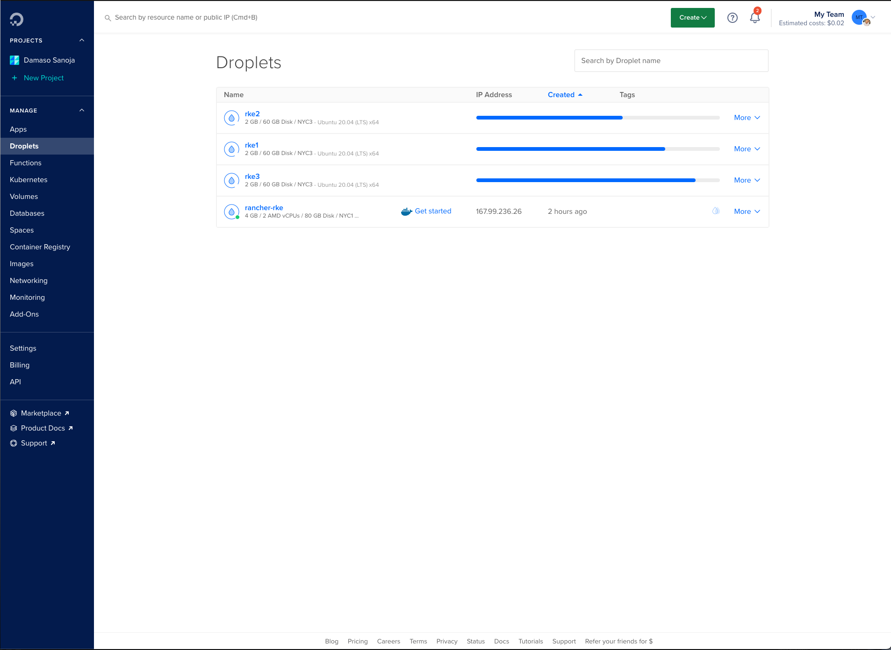Open More menu for rke1 droplet
This screenshot has height=650, width=891.
point(747,149)
